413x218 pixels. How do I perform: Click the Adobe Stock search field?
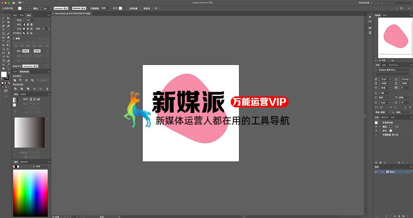click(x=394, y=3)
